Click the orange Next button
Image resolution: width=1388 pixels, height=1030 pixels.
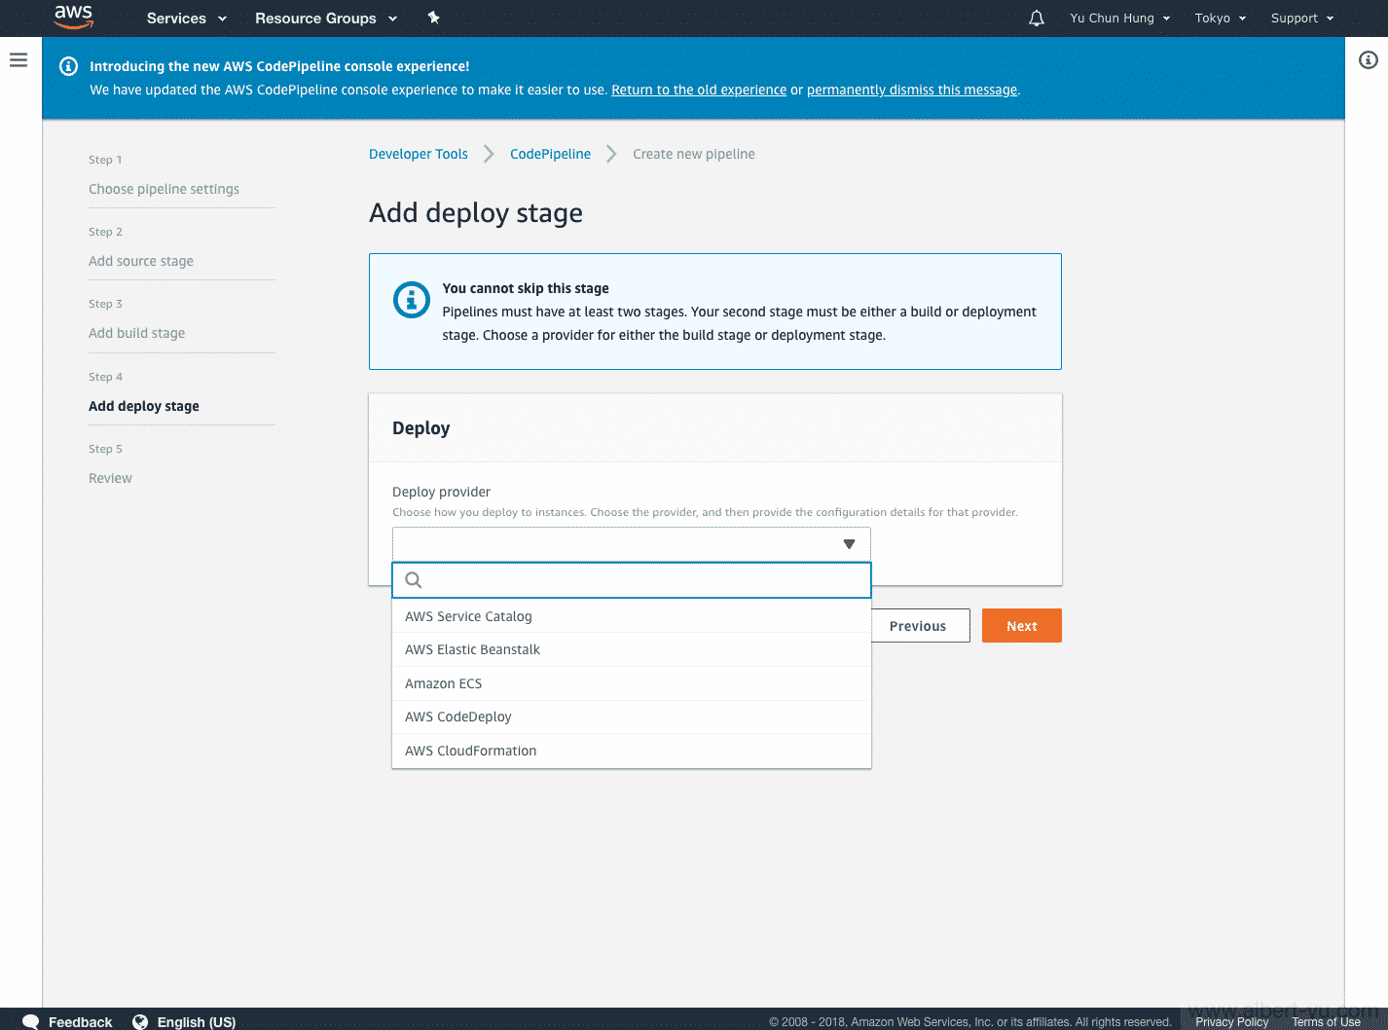(x=1022, y=626)
